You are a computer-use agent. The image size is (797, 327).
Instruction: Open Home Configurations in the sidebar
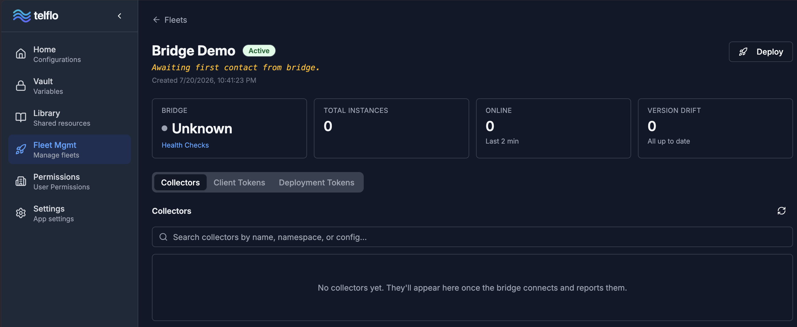[x=69, y=54]
